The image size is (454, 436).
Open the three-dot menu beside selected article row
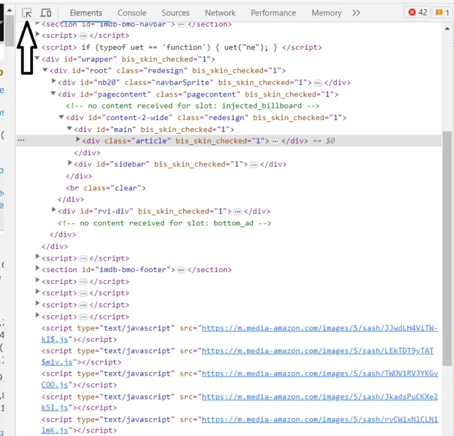(x=21, y=140)
